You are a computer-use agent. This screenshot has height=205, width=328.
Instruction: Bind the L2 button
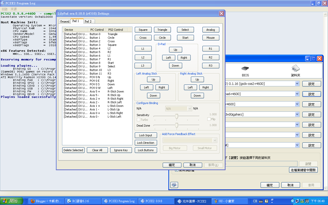pos(143,57)
